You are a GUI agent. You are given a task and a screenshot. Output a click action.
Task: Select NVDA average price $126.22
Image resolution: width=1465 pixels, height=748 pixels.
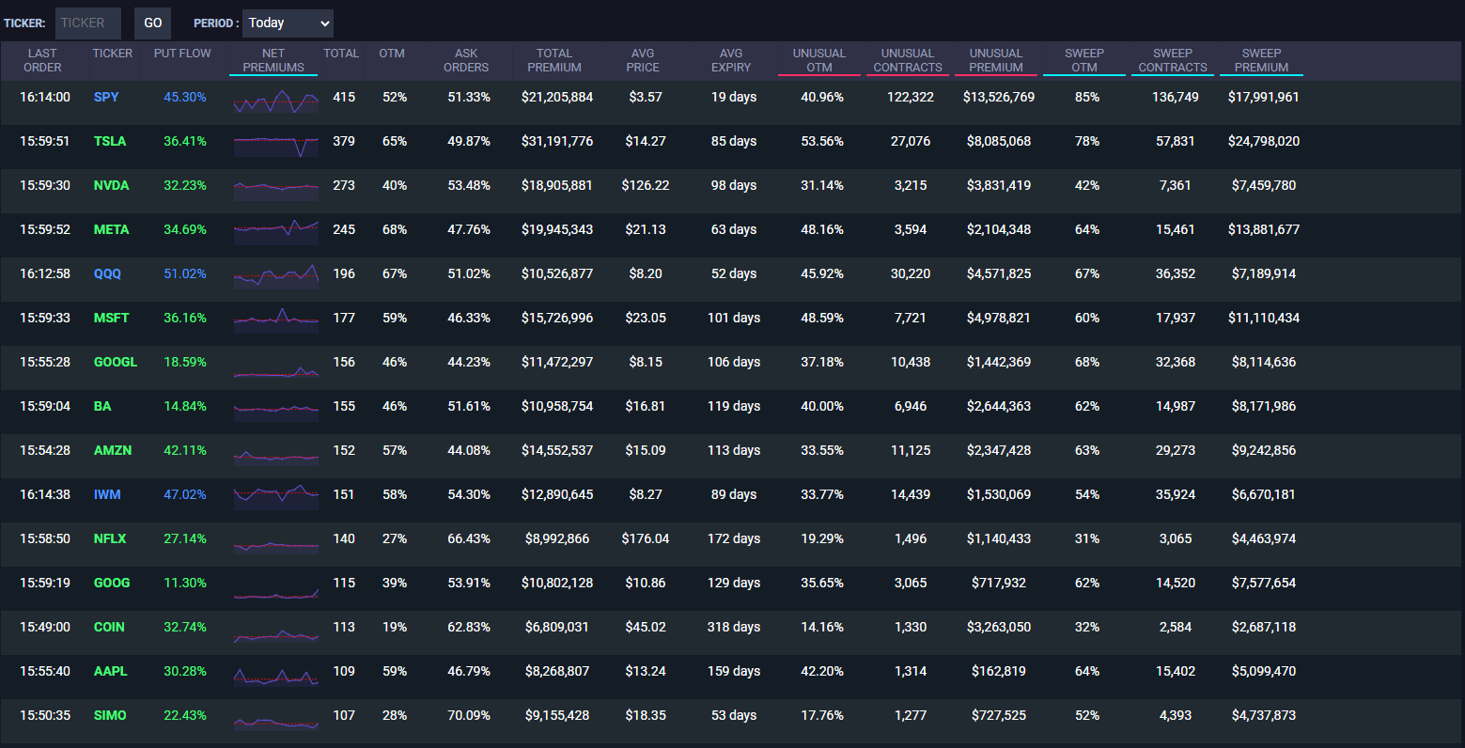646,185
